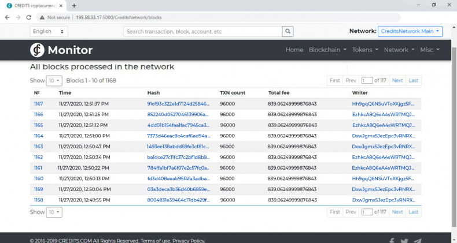Viewport: 457px width, 243px height.
Task: Open writer DxwJgmx5JezEpc3vRNRX in row 1158
Action: pos(384,200)
